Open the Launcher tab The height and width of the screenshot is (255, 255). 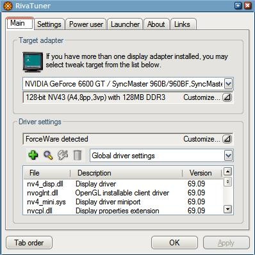click(x=125, y=24)
